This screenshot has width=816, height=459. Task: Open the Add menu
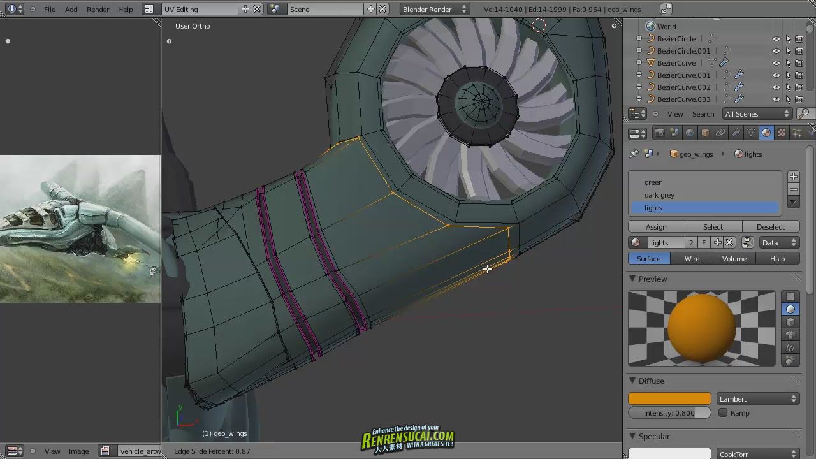(71, 9)
